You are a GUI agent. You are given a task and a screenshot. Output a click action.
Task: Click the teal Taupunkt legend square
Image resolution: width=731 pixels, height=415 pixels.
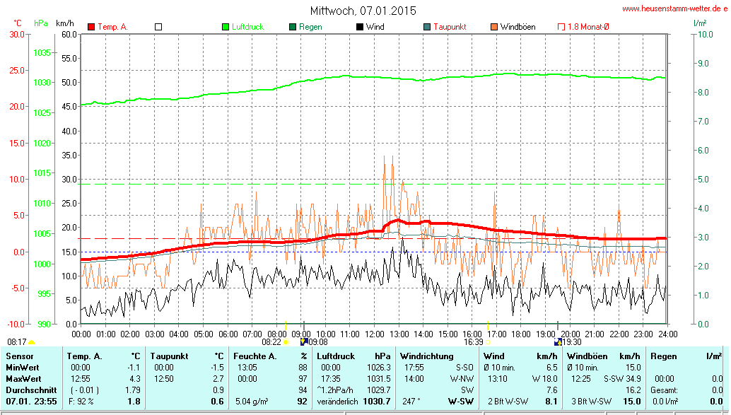pyautogui.click(x=427, y=27)
